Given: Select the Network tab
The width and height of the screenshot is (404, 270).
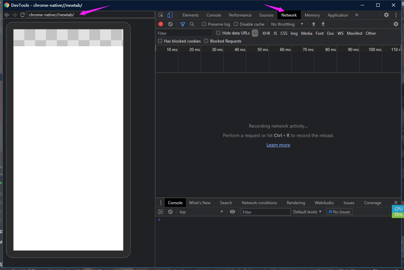Looking at the screenshot, I should [289, 15].
